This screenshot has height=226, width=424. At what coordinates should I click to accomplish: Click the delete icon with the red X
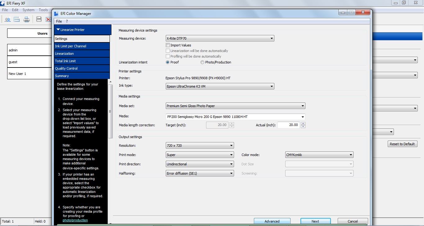[x=48, y=19]
